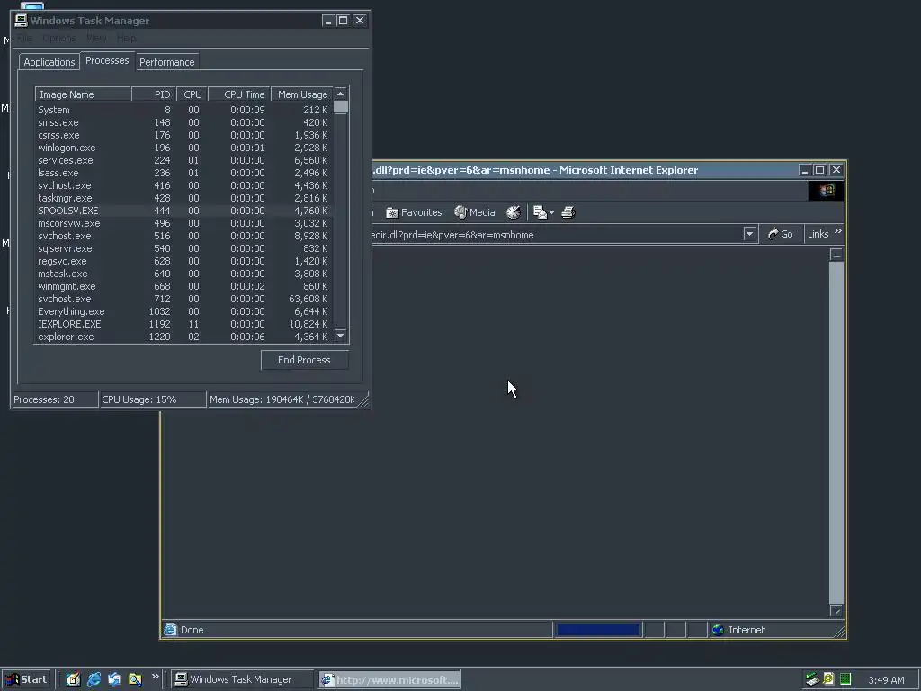
Task: Sort by the Mem Usage column header
Action: pyautogui.click(x=302, y=94)
